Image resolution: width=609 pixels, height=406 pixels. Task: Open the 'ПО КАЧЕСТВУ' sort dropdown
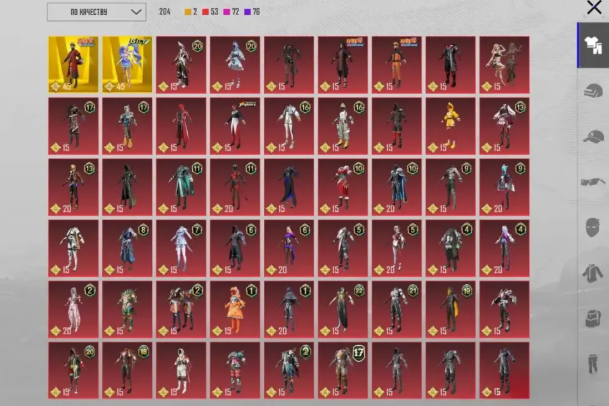96,12
